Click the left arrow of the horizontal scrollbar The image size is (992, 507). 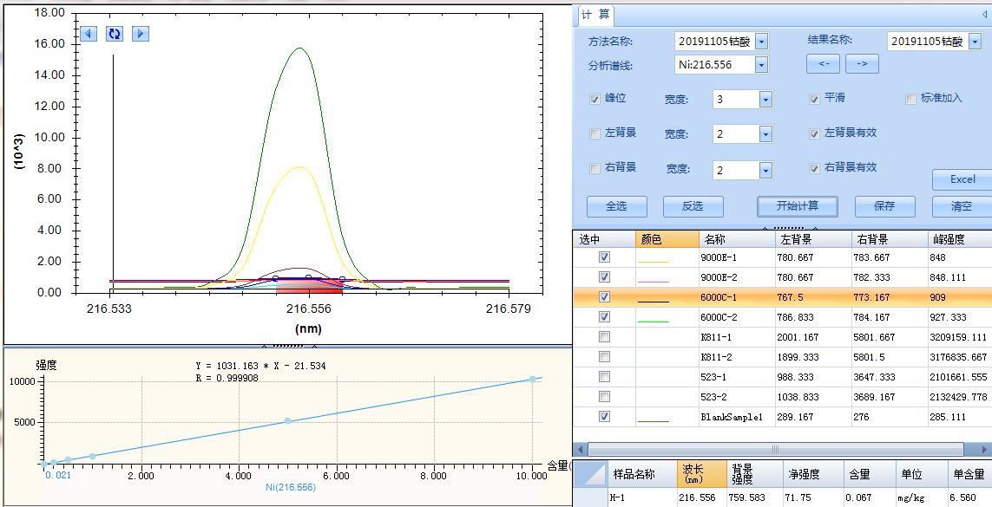point(581,449)
